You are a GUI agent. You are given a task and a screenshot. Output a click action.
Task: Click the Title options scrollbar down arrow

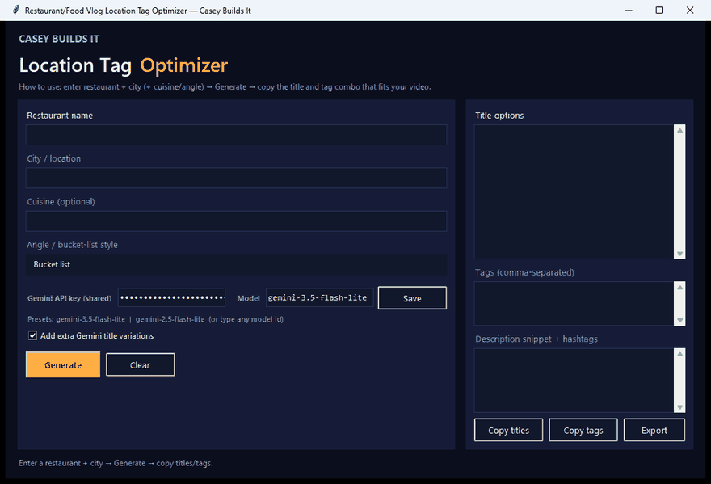(x=679, y=254)
